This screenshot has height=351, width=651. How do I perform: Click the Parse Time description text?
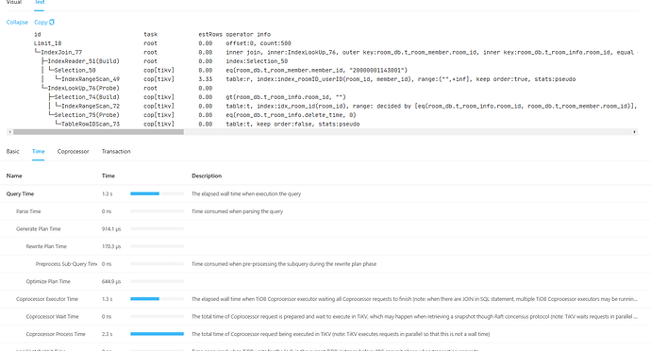click(x=237, y=211)
